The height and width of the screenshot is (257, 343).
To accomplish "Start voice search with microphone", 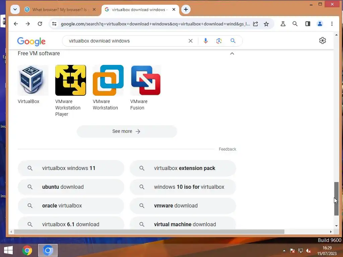I will [205, 41].
